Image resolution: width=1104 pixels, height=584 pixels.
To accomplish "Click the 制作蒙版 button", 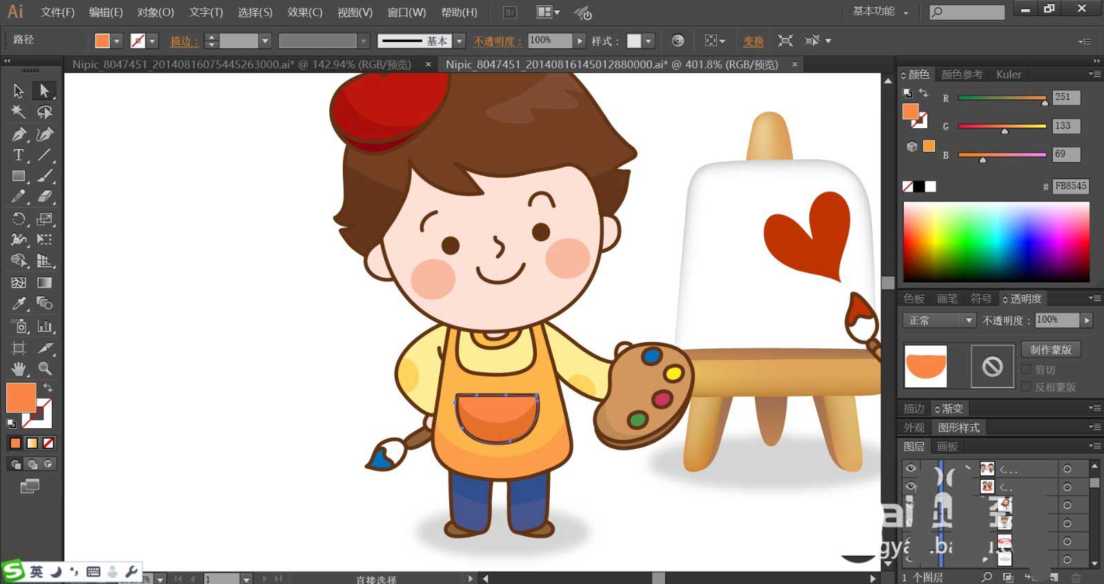I will (1051, 350).
